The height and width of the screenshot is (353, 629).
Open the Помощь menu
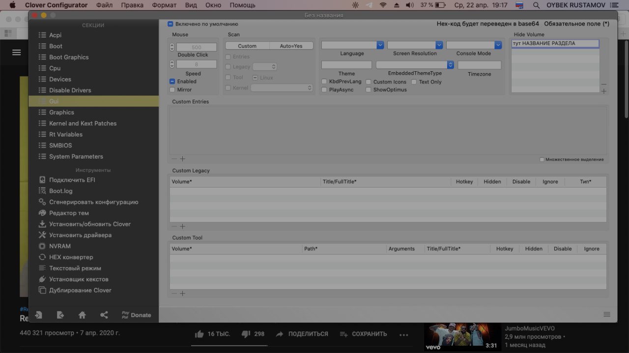coord(242,5)
